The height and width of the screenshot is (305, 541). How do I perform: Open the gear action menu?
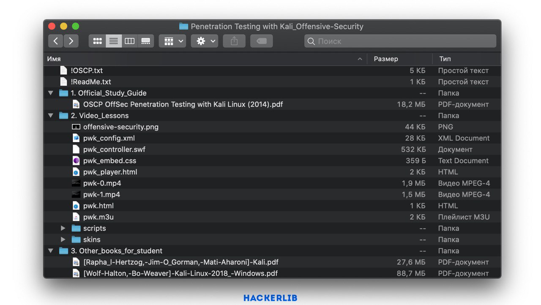coord(205,41)
